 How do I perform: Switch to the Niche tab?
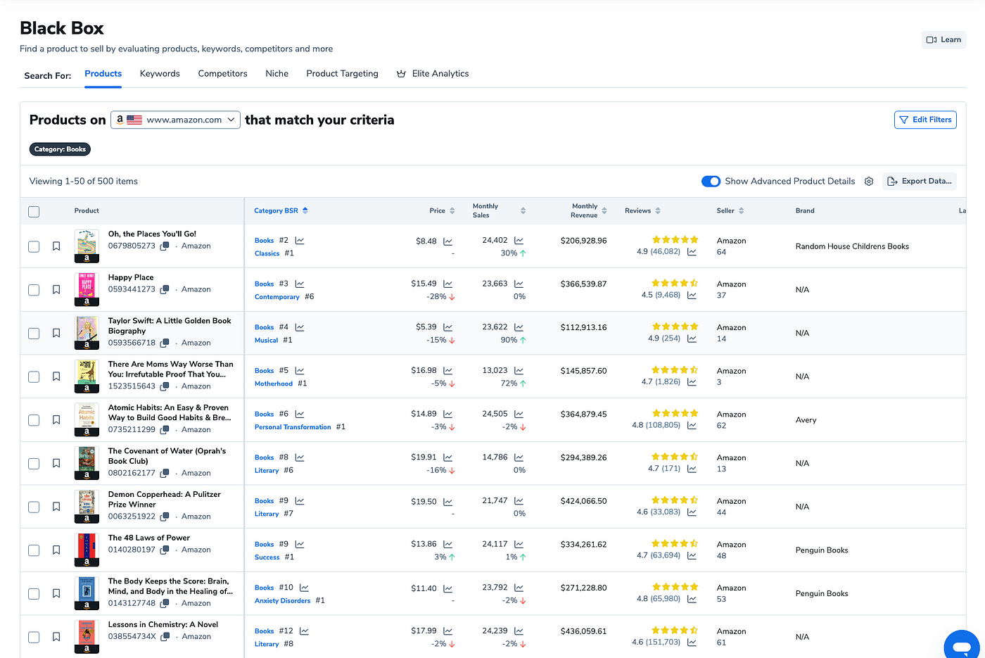[277, 73]
